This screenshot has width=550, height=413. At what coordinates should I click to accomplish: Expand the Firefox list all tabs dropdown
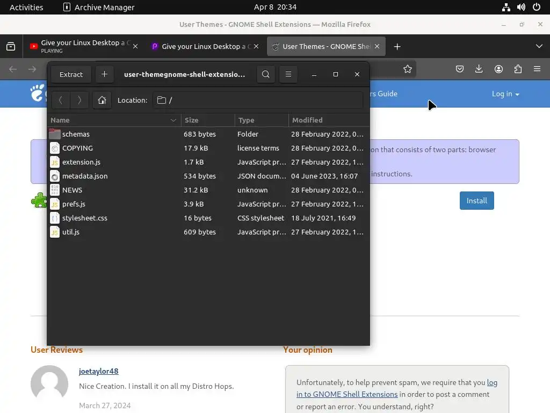click(539, 46)
